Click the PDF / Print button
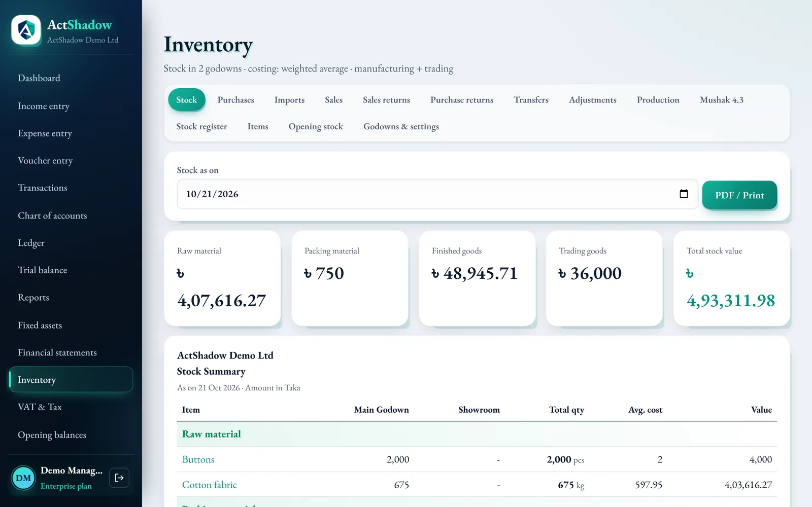812x507 pixels. (x=739, y=195)
